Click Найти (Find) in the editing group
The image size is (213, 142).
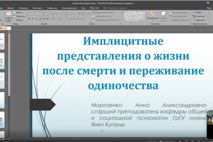point(198,12)
